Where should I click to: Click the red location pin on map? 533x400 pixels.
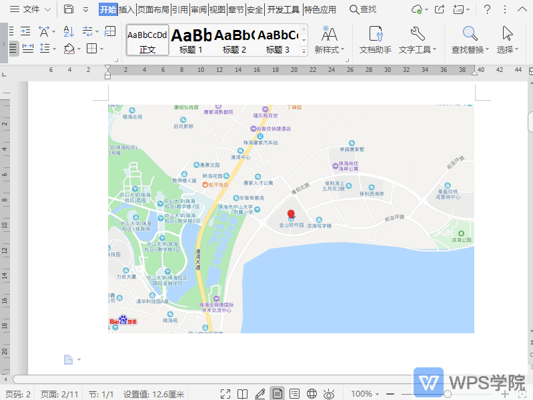click(291, 215)
